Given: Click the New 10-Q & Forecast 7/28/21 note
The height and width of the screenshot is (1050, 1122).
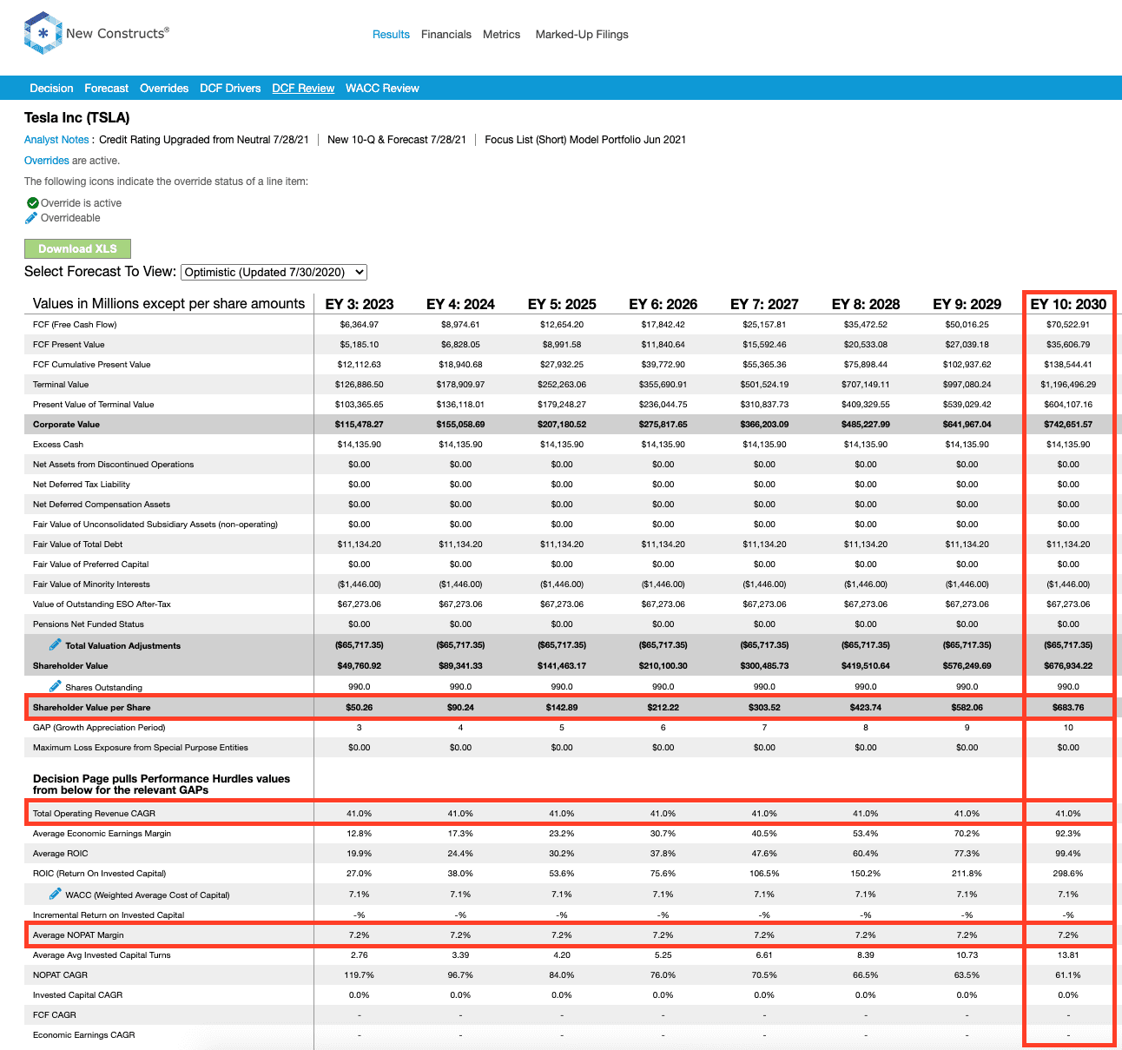Looking at the screenshot, I should tap(397, 140).
